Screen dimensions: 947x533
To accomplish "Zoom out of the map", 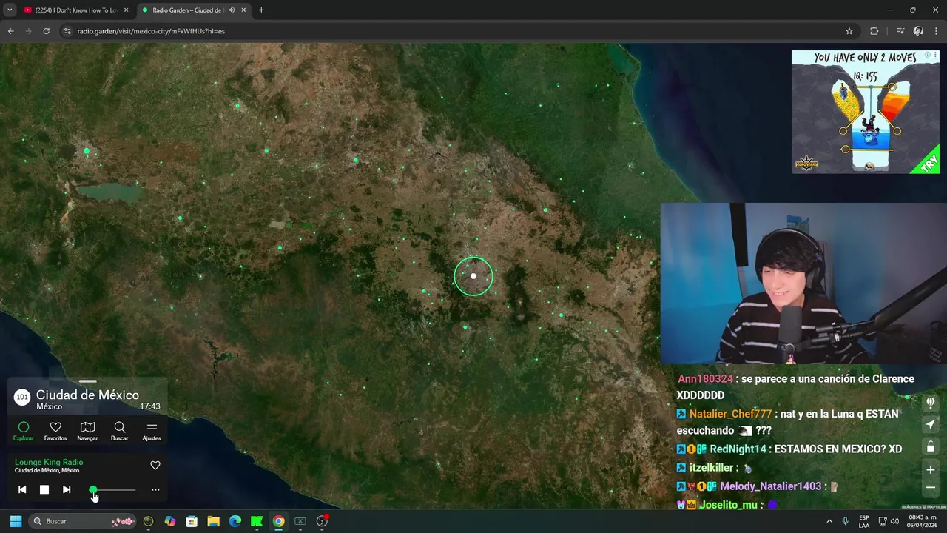I will pyautogui.click(x=931, y=488).
